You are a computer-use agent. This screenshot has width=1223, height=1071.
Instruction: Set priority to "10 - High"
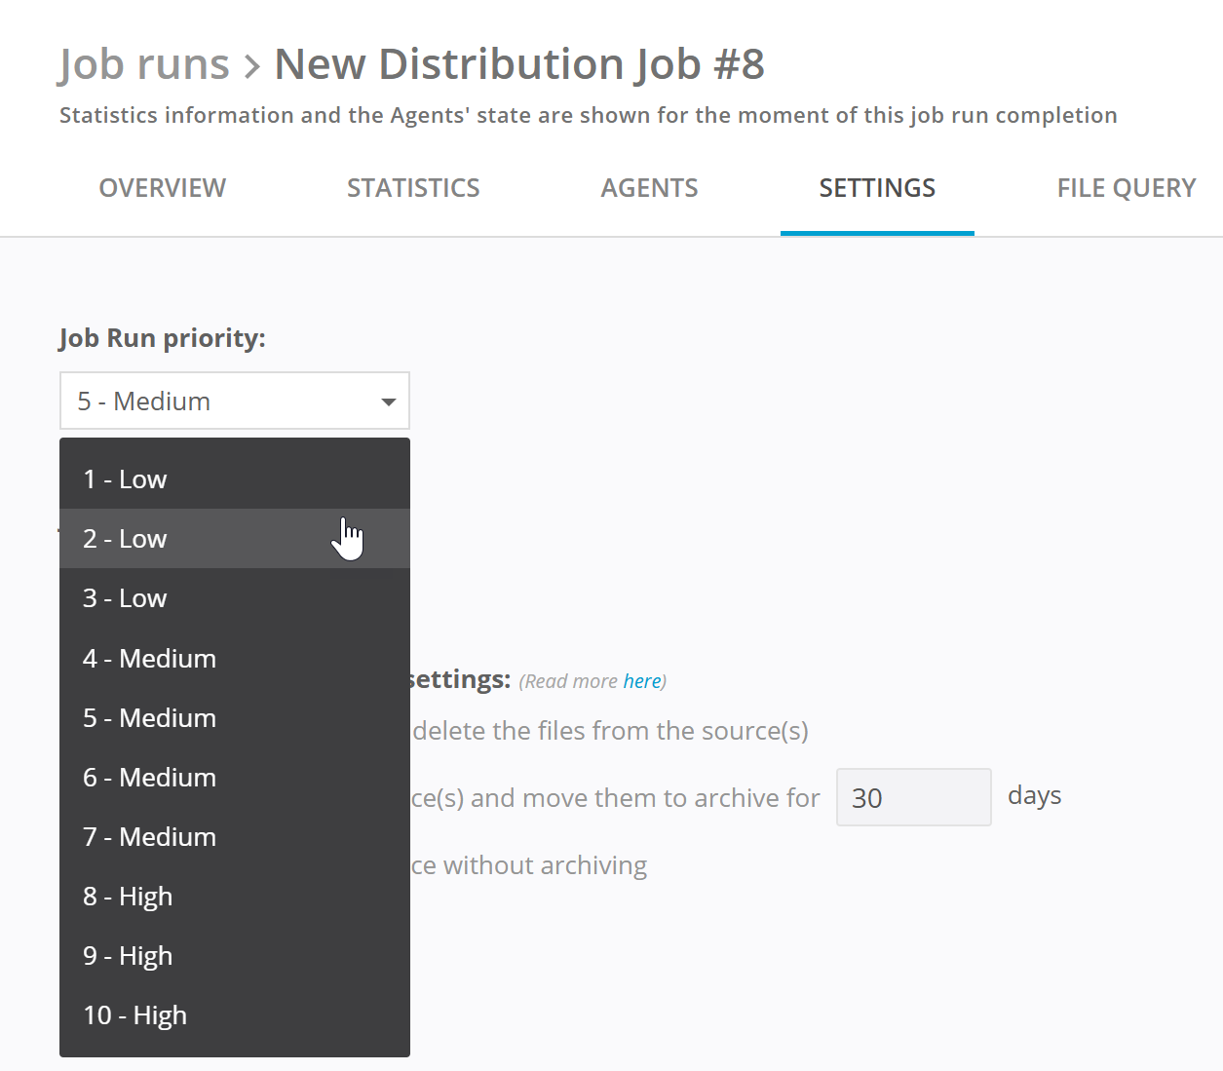coord(234,1015)
